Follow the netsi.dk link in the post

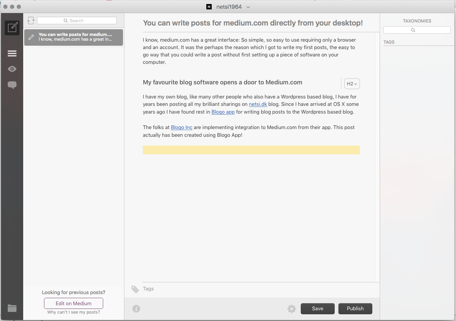click(258, 104)
